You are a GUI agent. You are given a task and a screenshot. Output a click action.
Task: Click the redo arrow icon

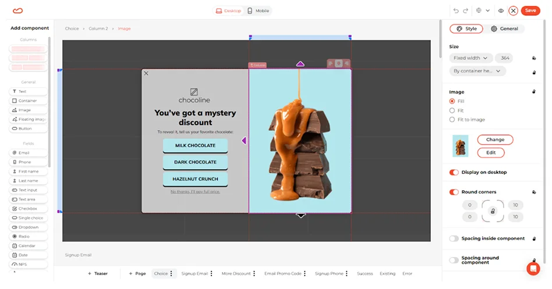465,10
